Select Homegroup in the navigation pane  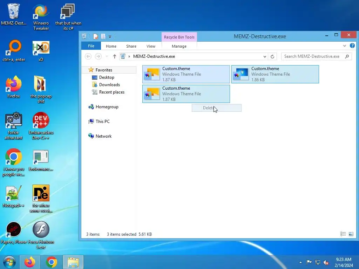click(107, 107)
